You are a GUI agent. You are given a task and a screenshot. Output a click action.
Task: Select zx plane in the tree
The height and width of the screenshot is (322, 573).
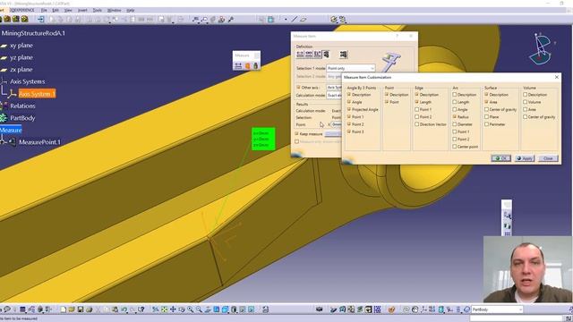point(21,70)
